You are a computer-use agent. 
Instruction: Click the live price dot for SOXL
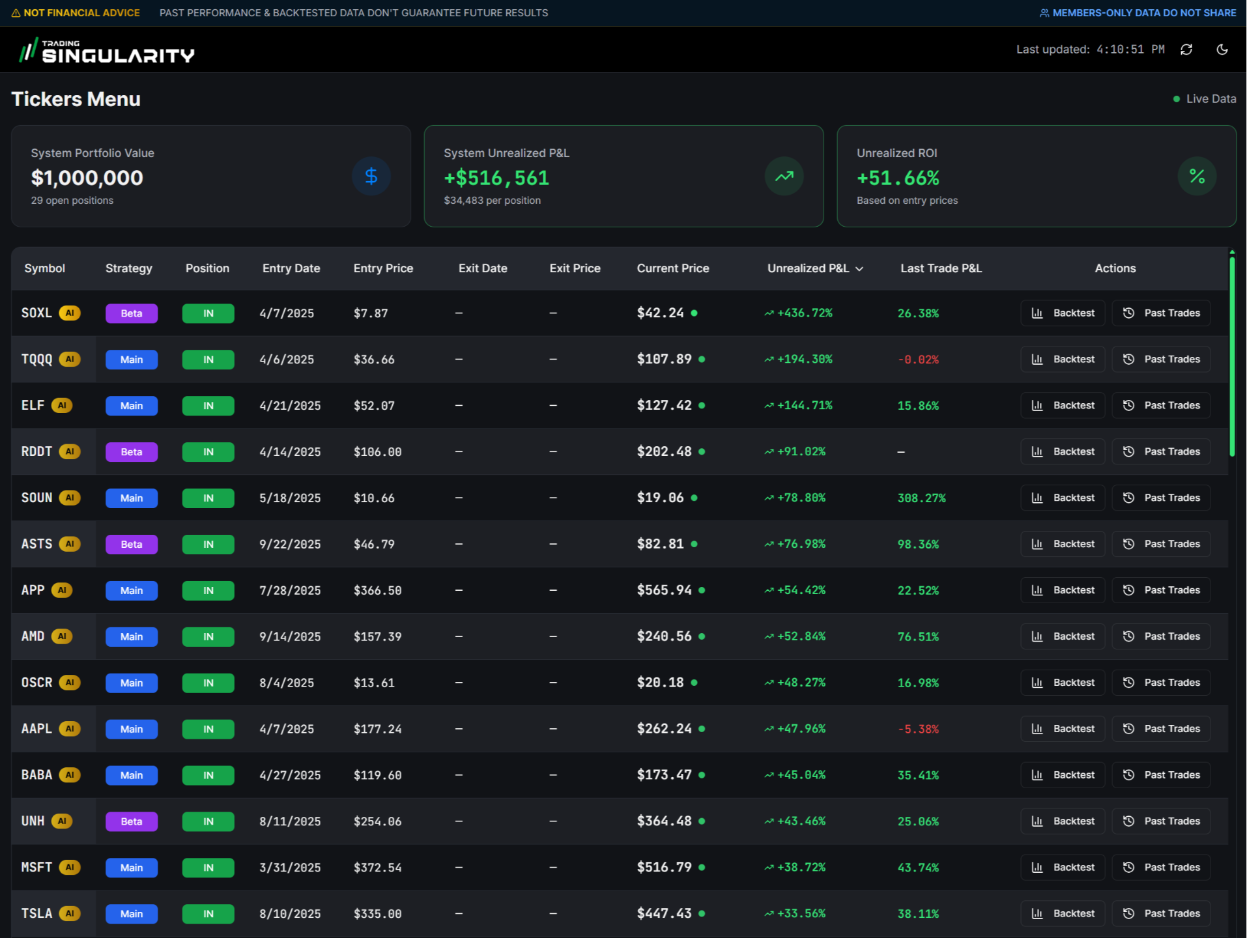(695, 313)
